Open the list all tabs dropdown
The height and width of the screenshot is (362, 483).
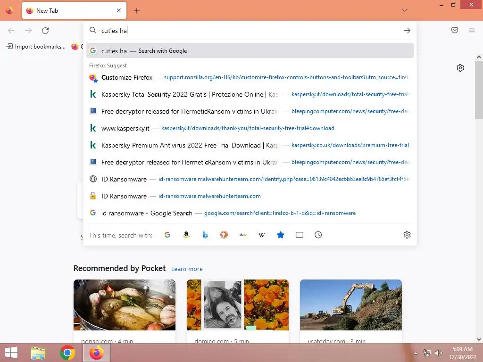click(x=404, y=10)
